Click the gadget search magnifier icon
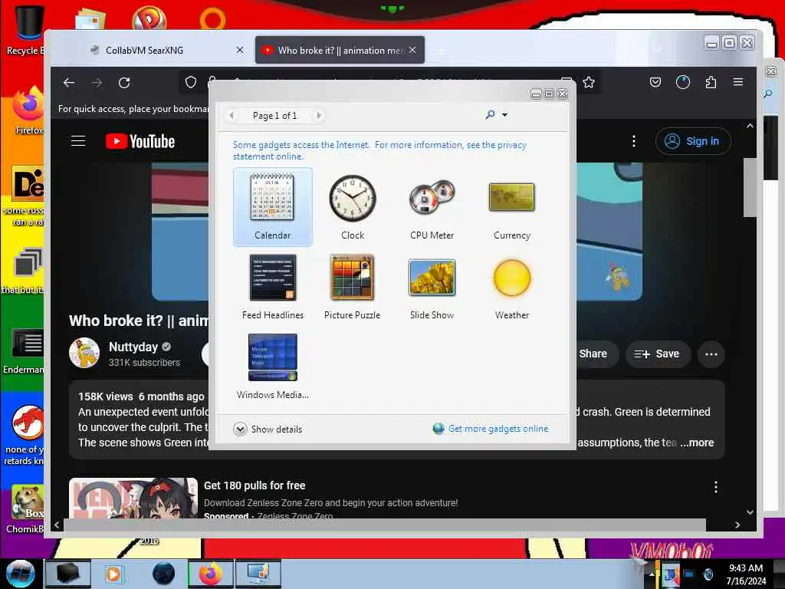785x589 pixels. [490, 115]
